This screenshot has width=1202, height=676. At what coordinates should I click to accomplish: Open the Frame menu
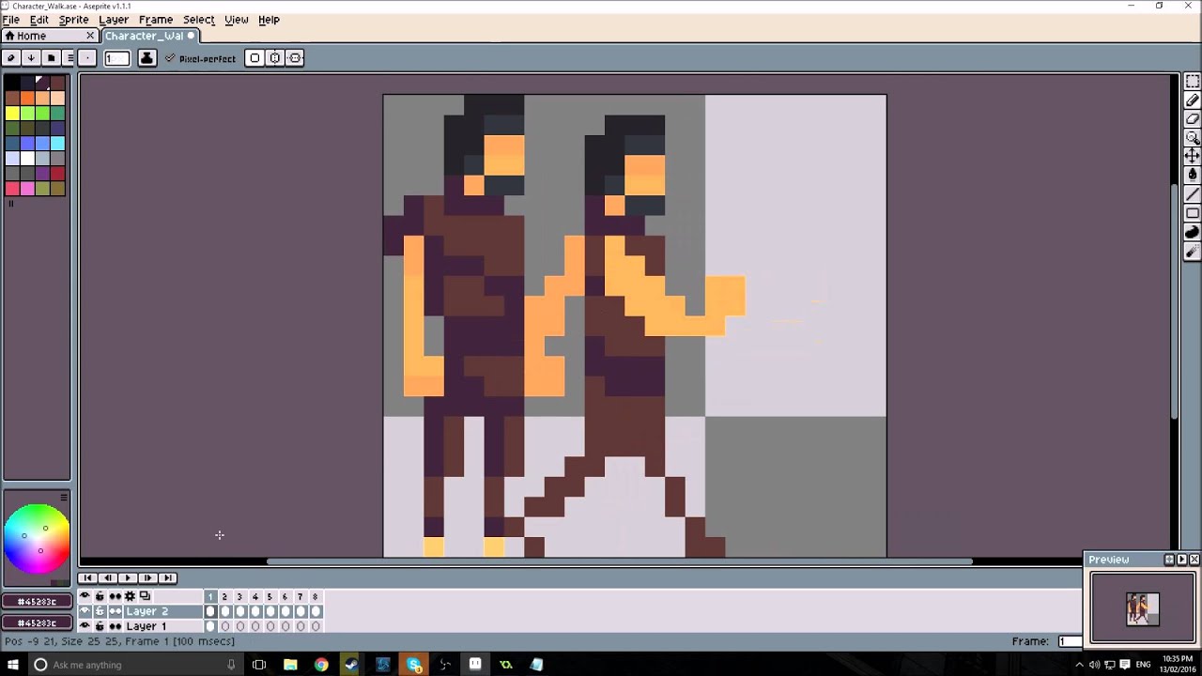(x=156, y=20)
